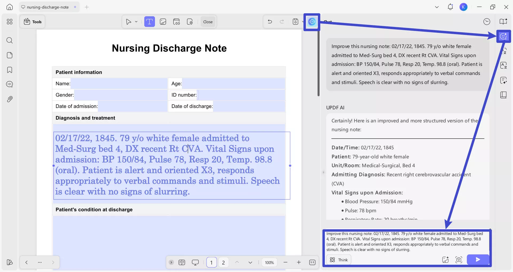Expand the pointer tool dropdown arrow

pyautogui.click(x=136, y=22)
